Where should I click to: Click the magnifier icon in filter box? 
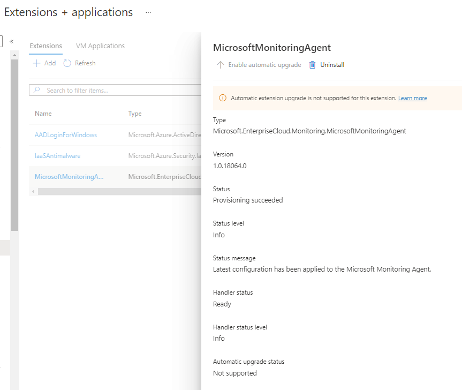click(x=37, y=91)
